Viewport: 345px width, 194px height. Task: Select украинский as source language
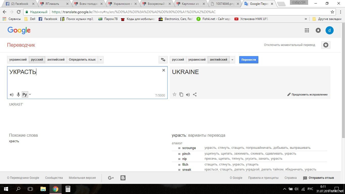click(18, 60)
